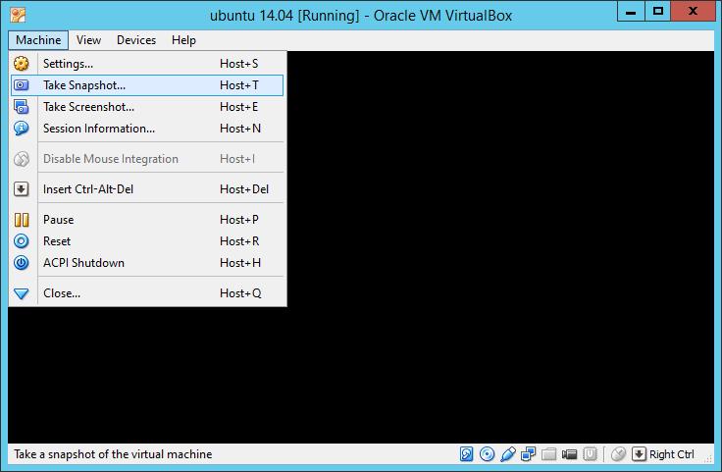722x472 pixels.
Task: Select Take Snapshot... menu entry
Action: point(147,85)
